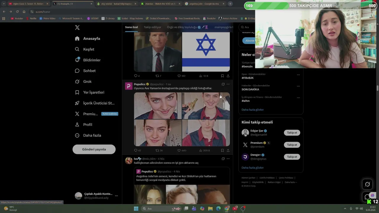Click x.com/home address bar
Screen dimensions: 379x213
(43, 12)
